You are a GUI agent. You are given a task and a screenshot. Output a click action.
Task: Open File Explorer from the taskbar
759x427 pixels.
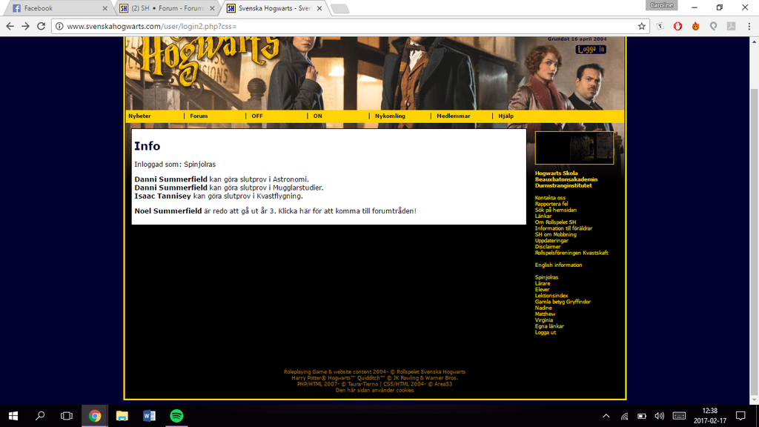[122, 416]
